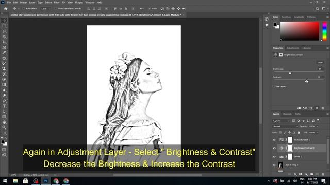Click the Auto button in Properties
This screenshot has height=185, width=330.
coord(320,62)
